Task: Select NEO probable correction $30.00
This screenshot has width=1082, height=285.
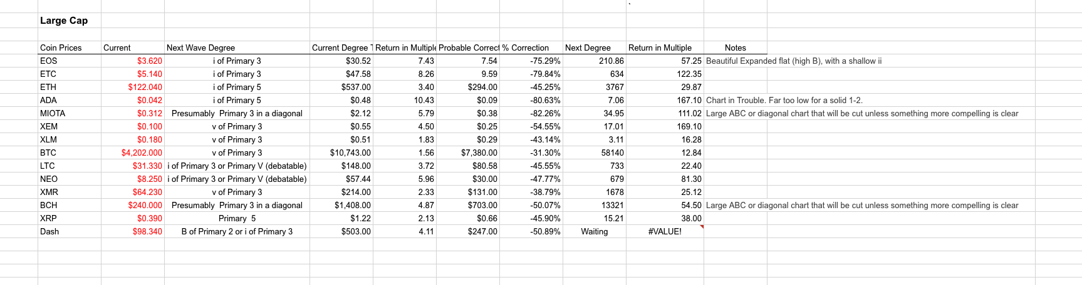Action: (468, 179)
